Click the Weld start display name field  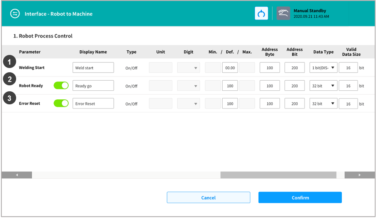[x=93, y=68]
